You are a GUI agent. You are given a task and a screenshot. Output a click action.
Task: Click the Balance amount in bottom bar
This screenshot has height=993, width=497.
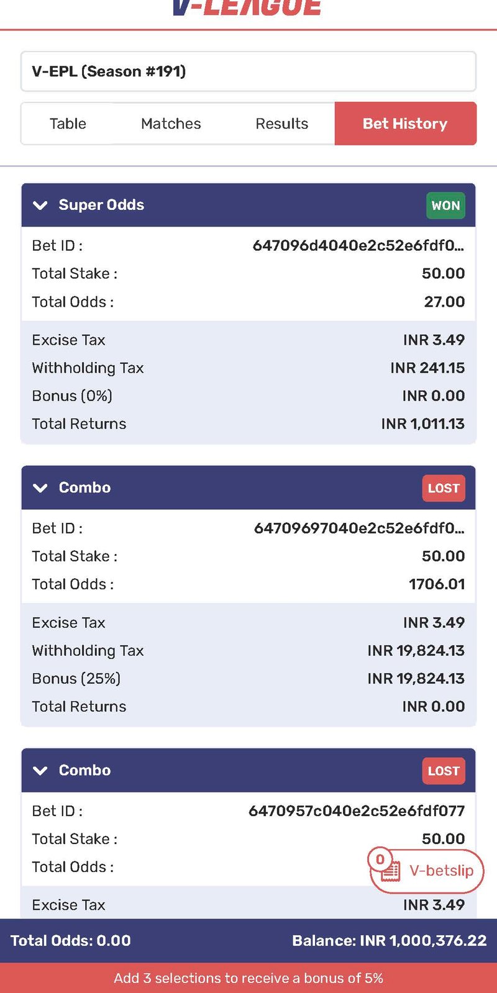[x=390, y=941]
